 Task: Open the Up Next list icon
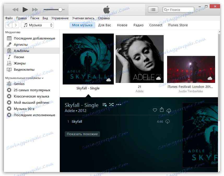click(153, 10)
